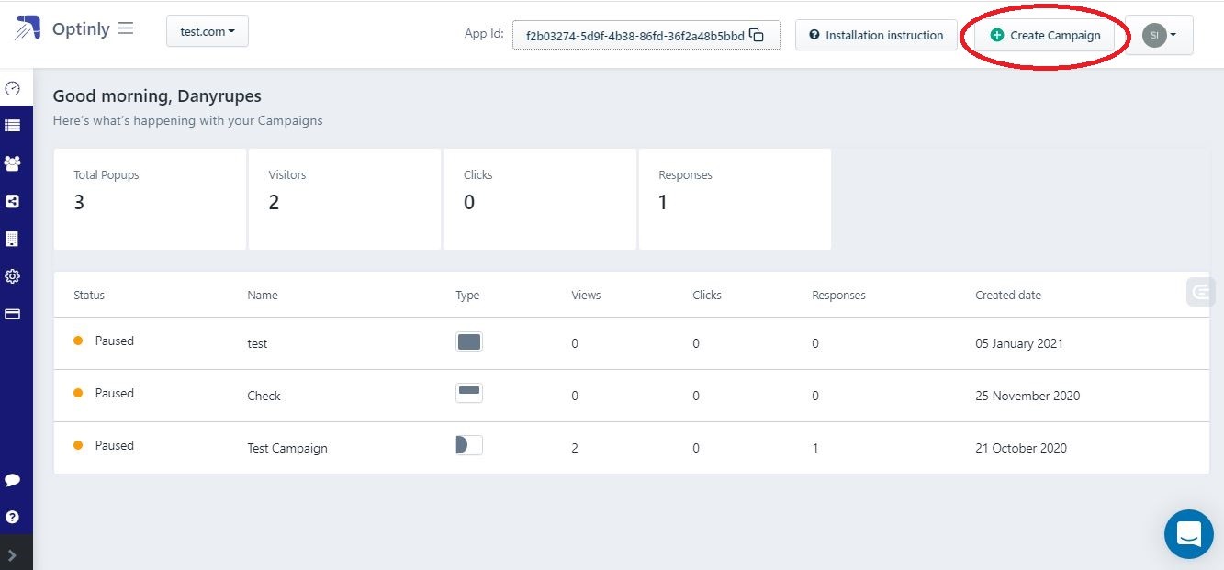
Task: Select the Check campaign name
Action: (264, 396)
